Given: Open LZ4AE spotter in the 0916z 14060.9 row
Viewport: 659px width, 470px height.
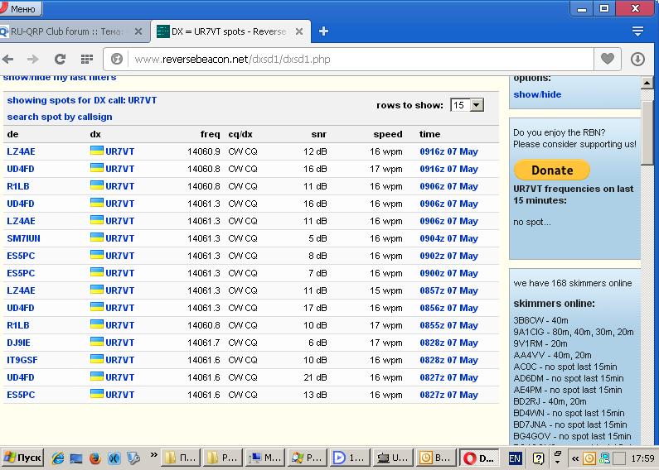Looking at the screenshot, I should (21, 151).
